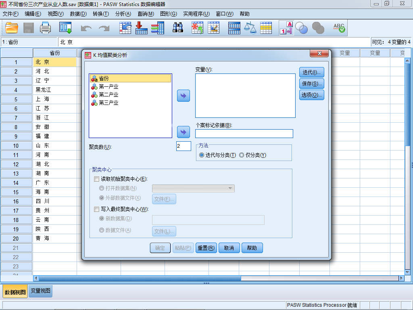
Task: Click the 省份 column header
Action: click(55, 53)
